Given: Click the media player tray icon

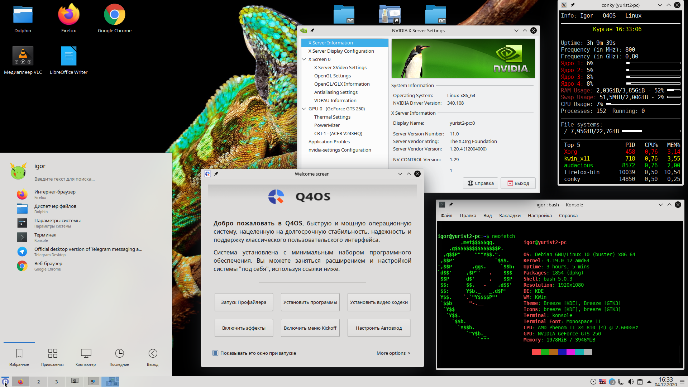Looking at the screenshot, I should pos(593,382).
